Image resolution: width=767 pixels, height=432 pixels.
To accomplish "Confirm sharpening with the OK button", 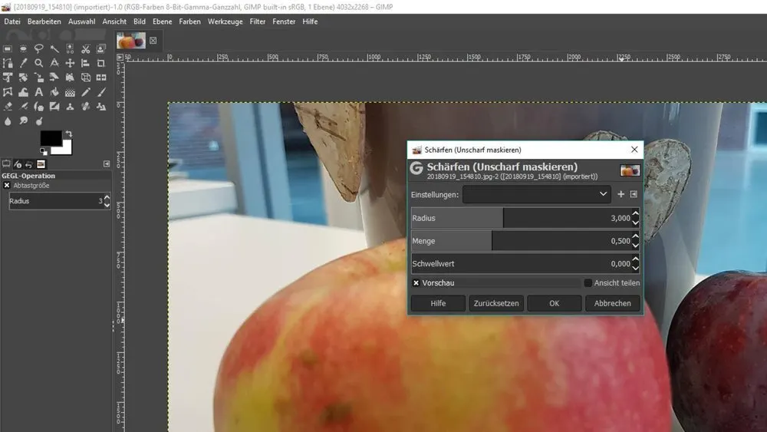I will coord(554,303).
